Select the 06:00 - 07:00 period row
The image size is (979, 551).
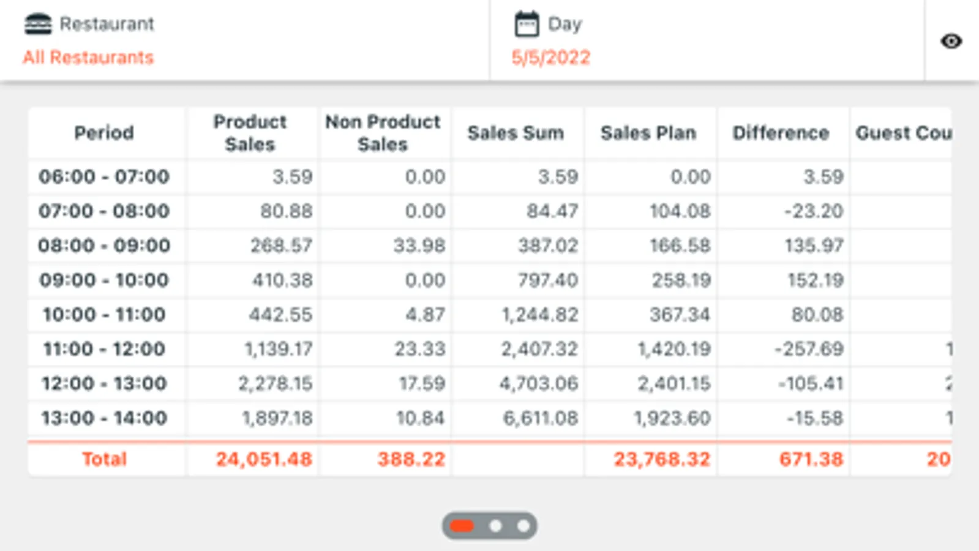(x=104, y=177)
